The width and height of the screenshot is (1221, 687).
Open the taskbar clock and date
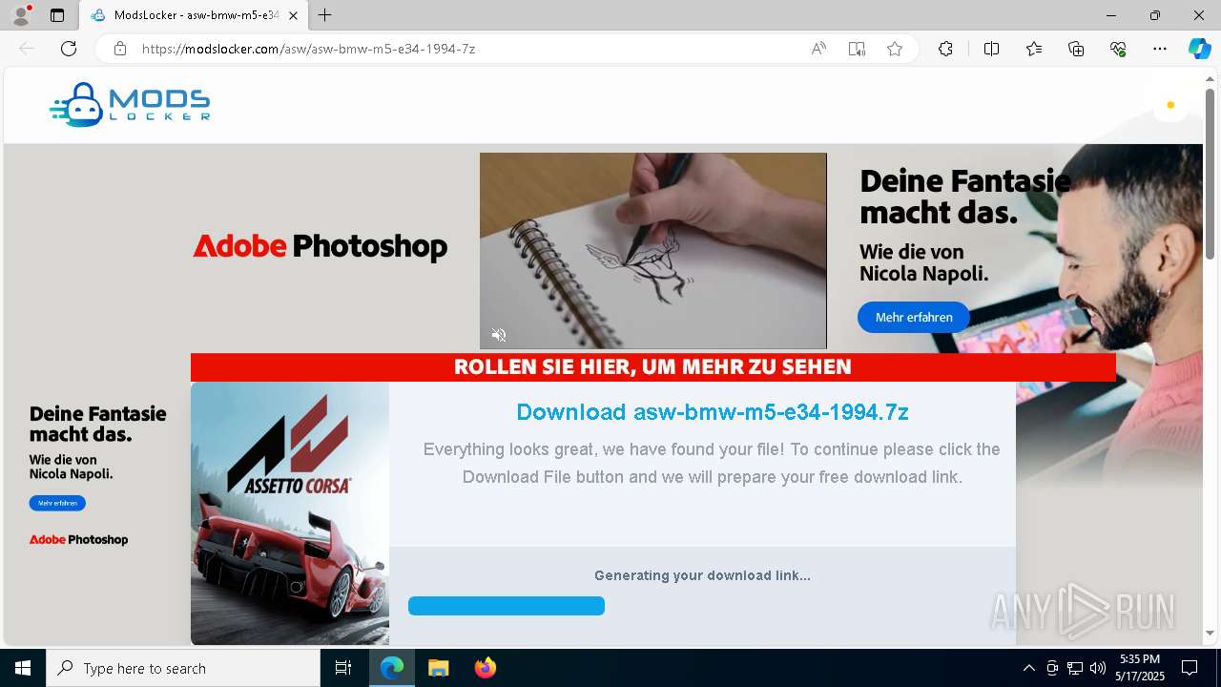pos(1140,668)
